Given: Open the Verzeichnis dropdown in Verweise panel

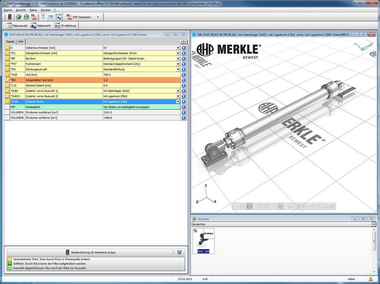Looking at the screenshot, I should 374,224.
